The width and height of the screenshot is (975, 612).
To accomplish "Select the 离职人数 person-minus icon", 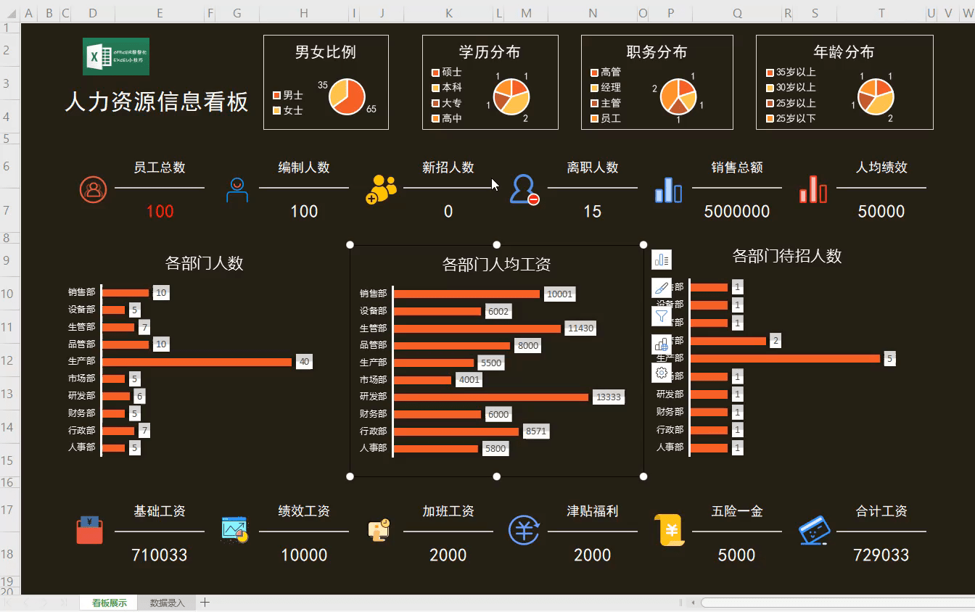I will click(x=524, y=190).
